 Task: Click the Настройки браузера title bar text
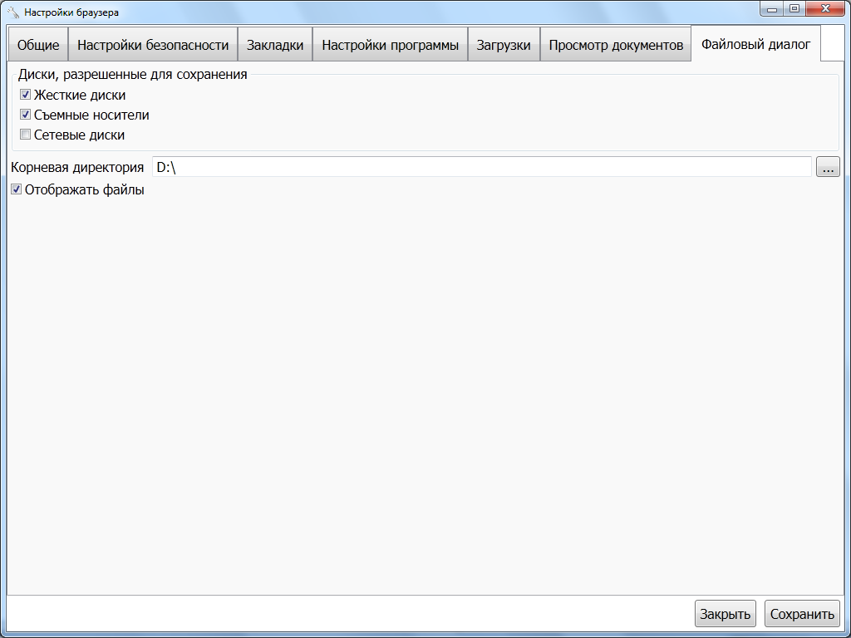71,12
